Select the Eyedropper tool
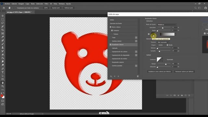This screenshot has width=208, height=117. click(x=3, y=37)
